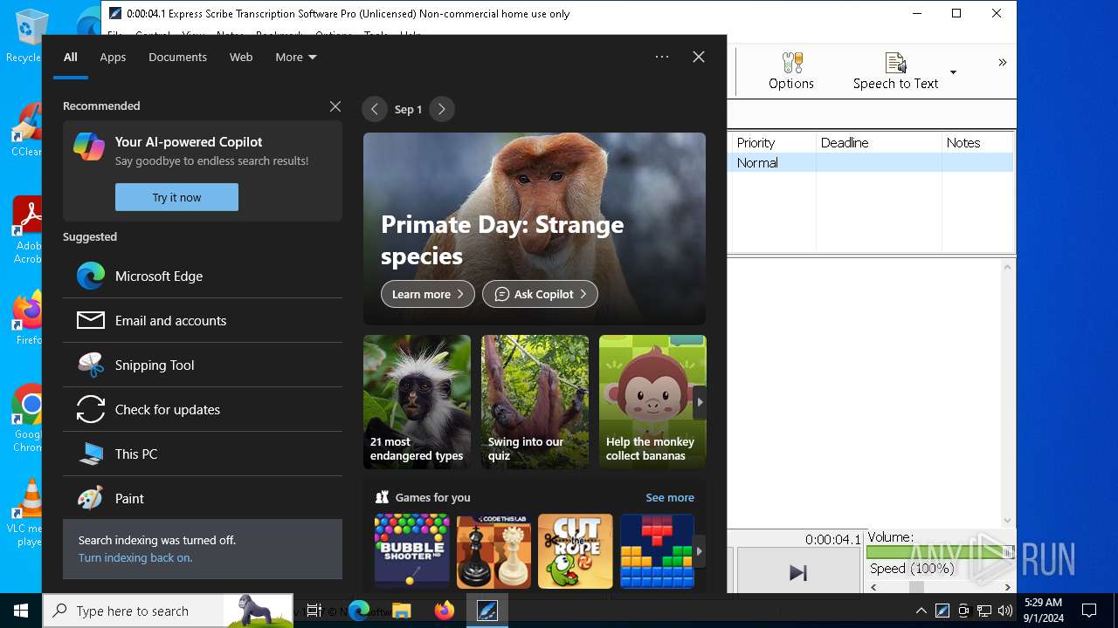The image size is (1118, 628).
Task: Open Options in Express Scribe toolbar
Action: pyautogui.click(x=790, y=71)
